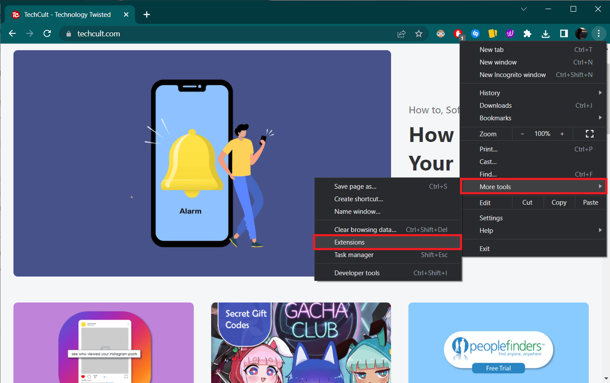Screen dimensions: 610x383
Task: Open the Chrome profile avatar
Action: coord(581,33)
